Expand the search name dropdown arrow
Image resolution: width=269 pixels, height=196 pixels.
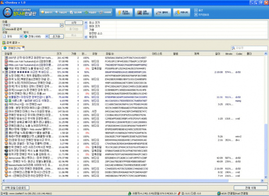(62, 25)
